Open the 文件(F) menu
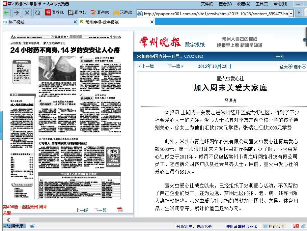 (x=207, y=4)
